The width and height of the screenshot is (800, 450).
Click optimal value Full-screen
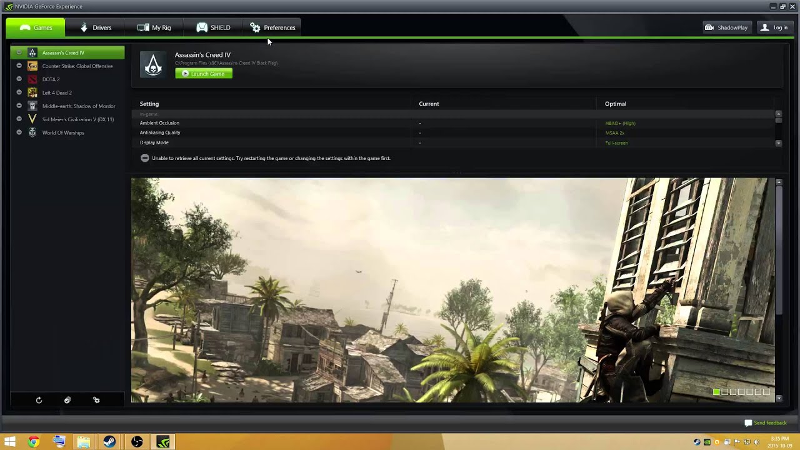tap(616, 143)
